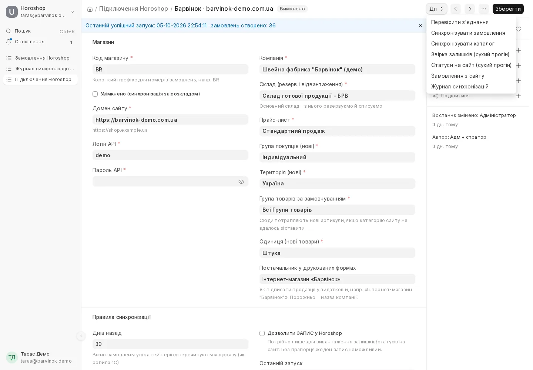533x370 pixels.
Task: Click the Група покупців (нові) field
Action: pos(337,157)
